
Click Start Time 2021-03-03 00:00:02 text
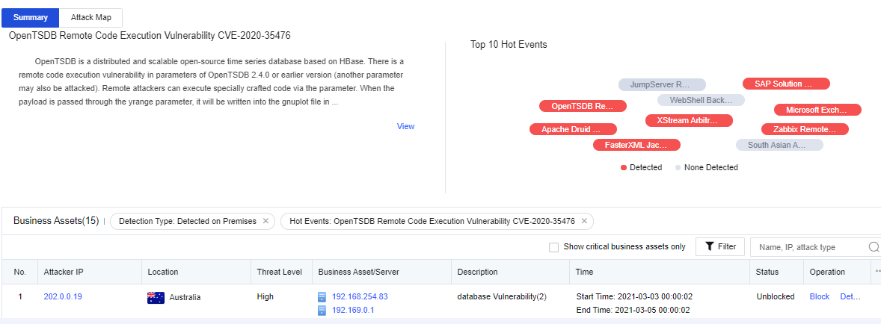[x=633, y=296]
